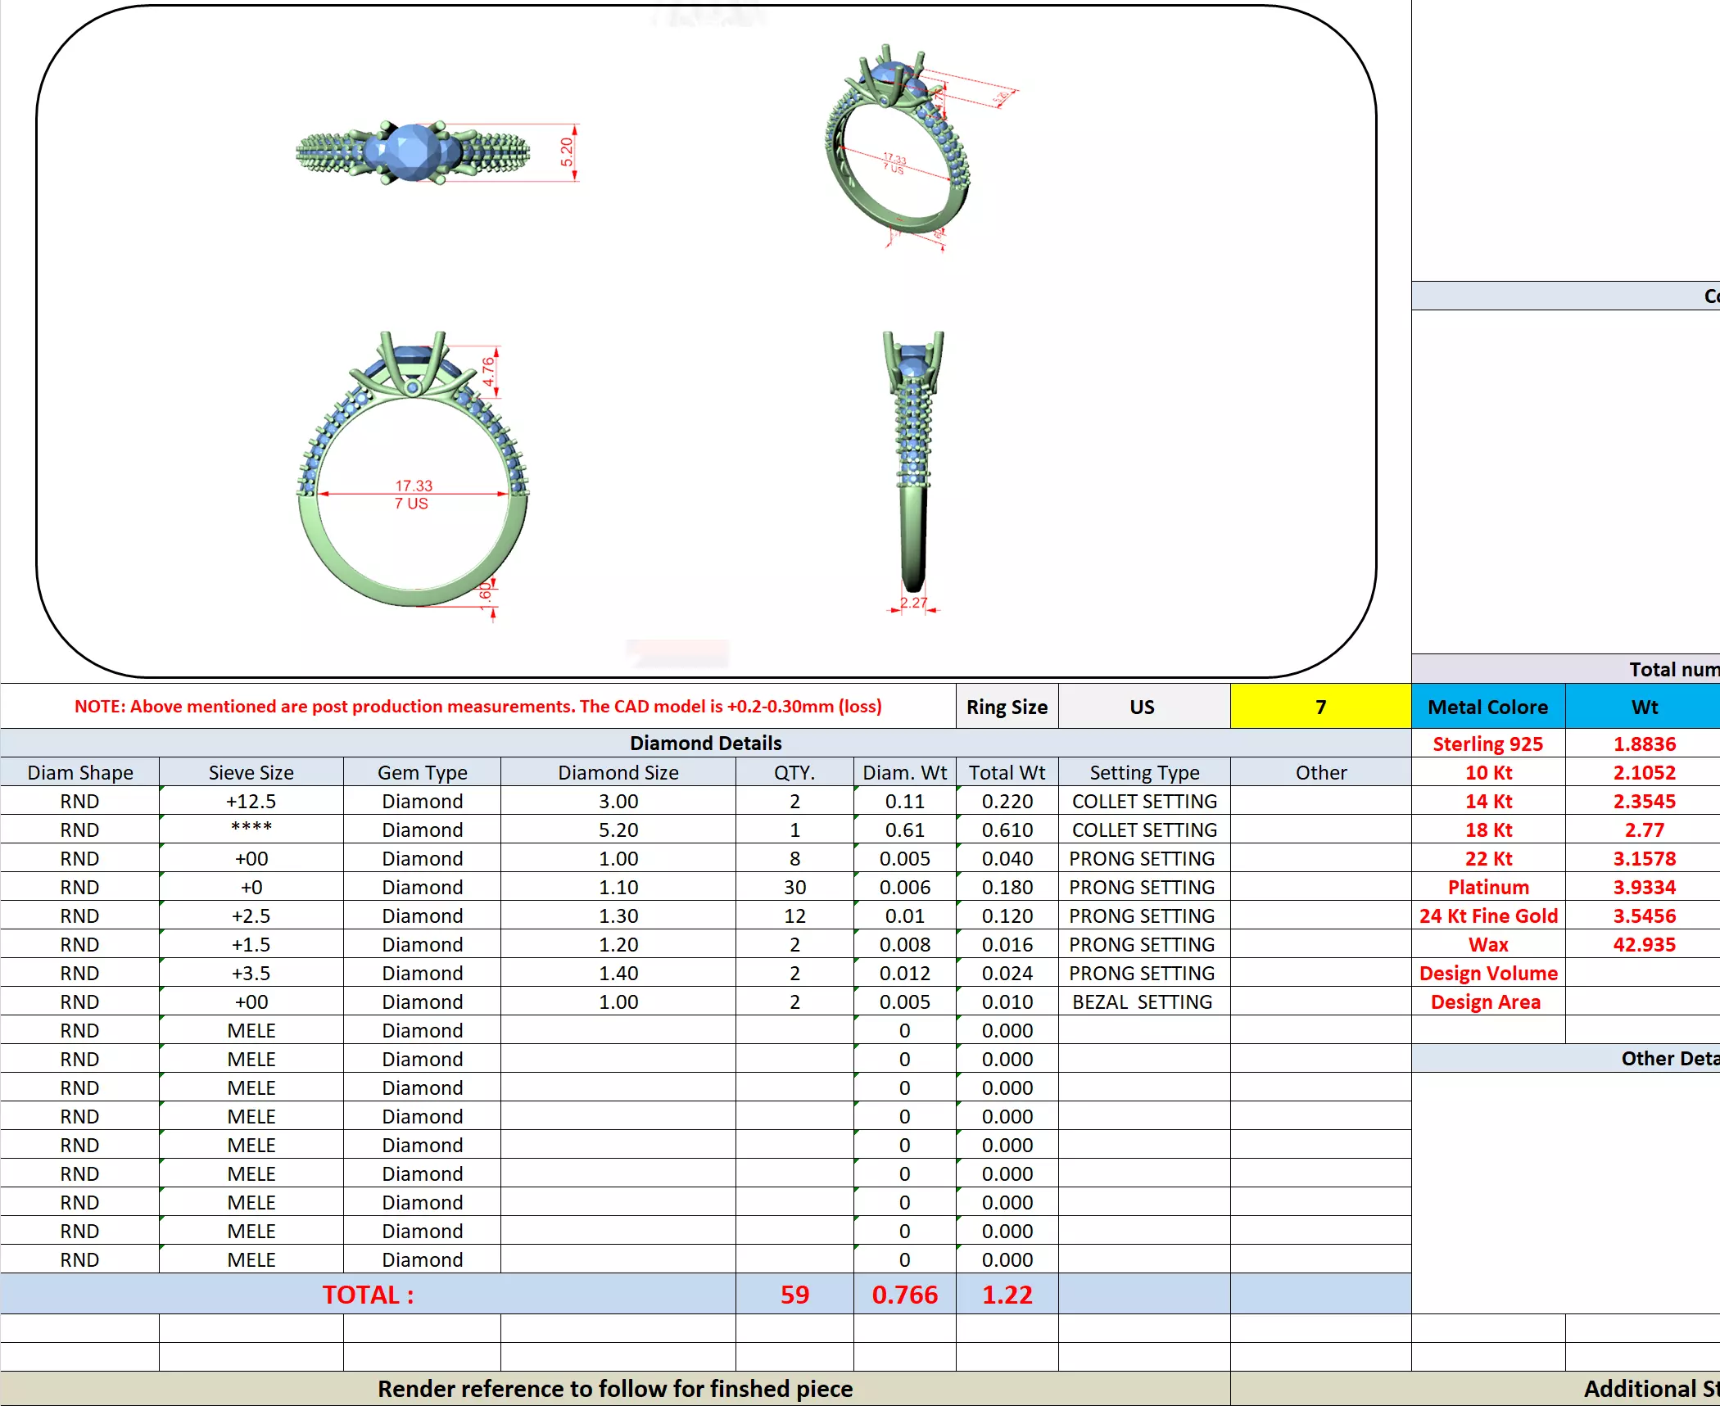The width and height of the screenshot is (1720, 1406).
Task: Select the Sieve Size column header
Action: (251, 772)
